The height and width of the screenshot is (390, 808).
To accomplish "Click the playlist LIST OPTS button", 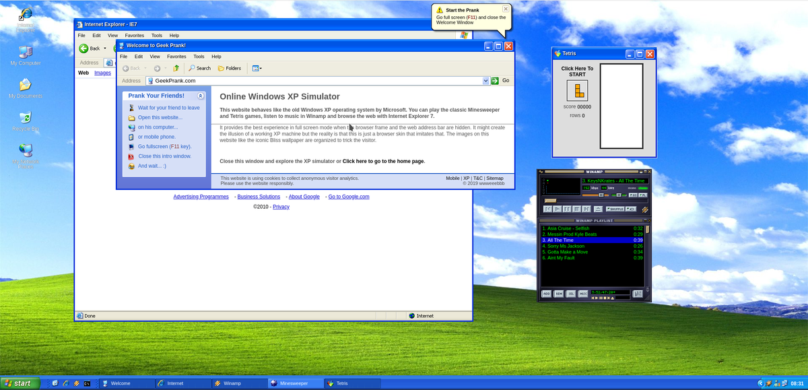I will pos(638,294).
